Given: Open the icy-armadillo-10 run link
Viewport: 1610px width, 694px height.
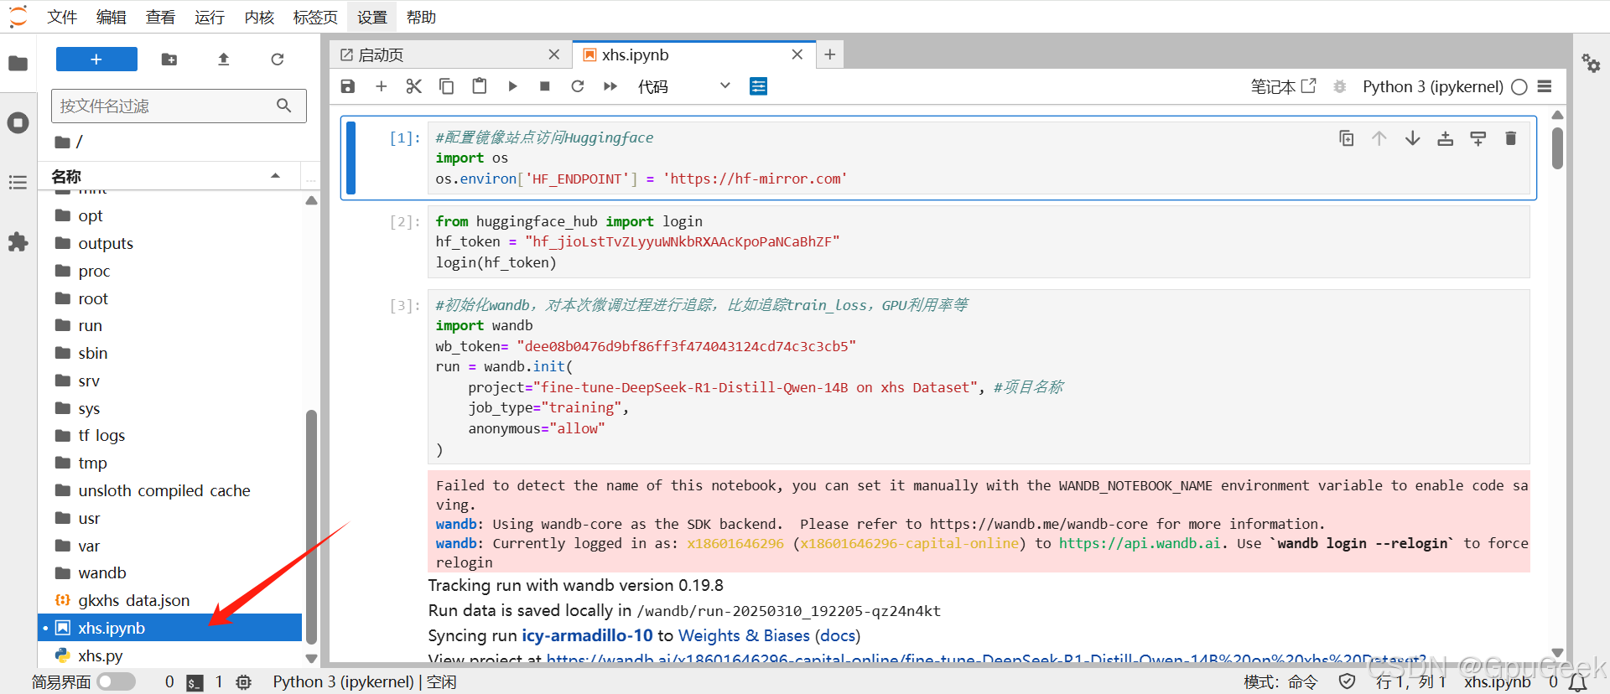Looking at the screenshot, I should 587,635.
